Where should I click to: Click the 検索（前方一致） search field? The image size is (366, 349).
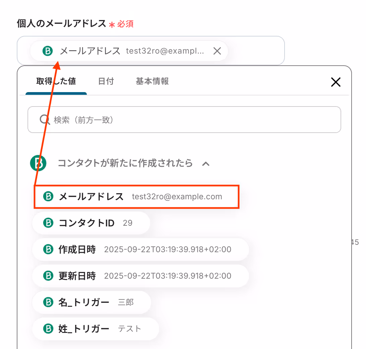[184, 120]
